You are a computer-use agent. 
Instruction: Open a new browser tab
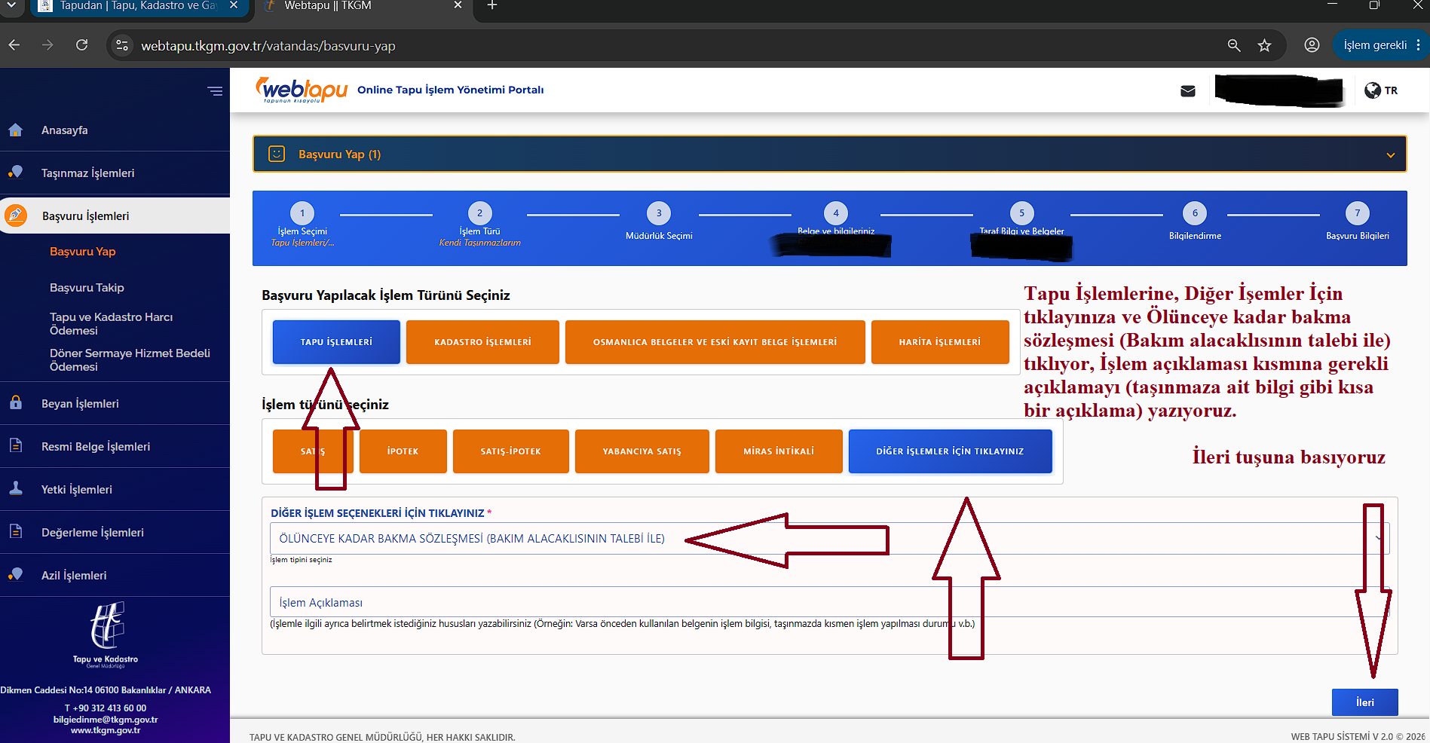coord(492,6)
